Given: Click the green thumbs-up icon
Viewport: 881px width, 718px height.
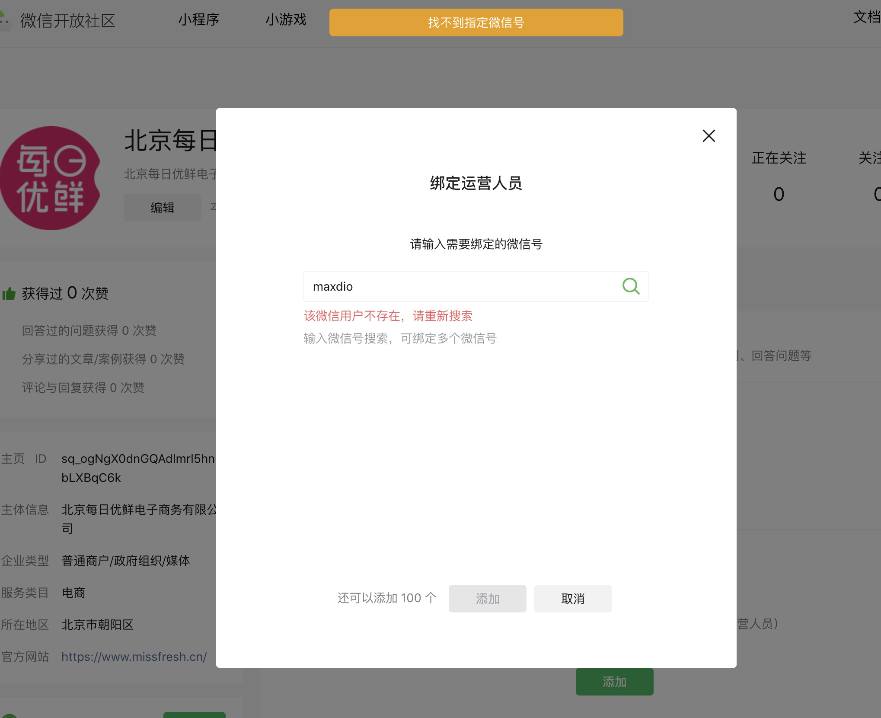Looking at the screenshot, I should coord(9,294).
